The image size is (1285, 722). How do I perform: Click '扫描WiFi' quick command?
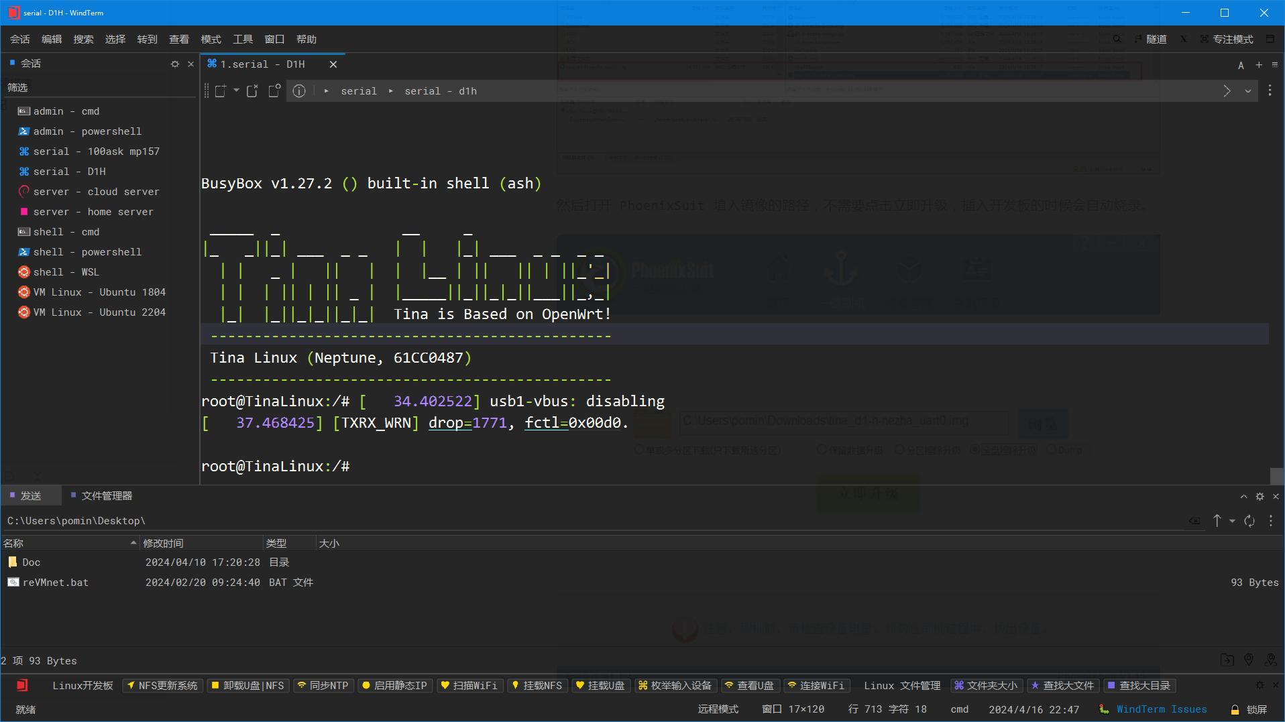pos(469,685)
